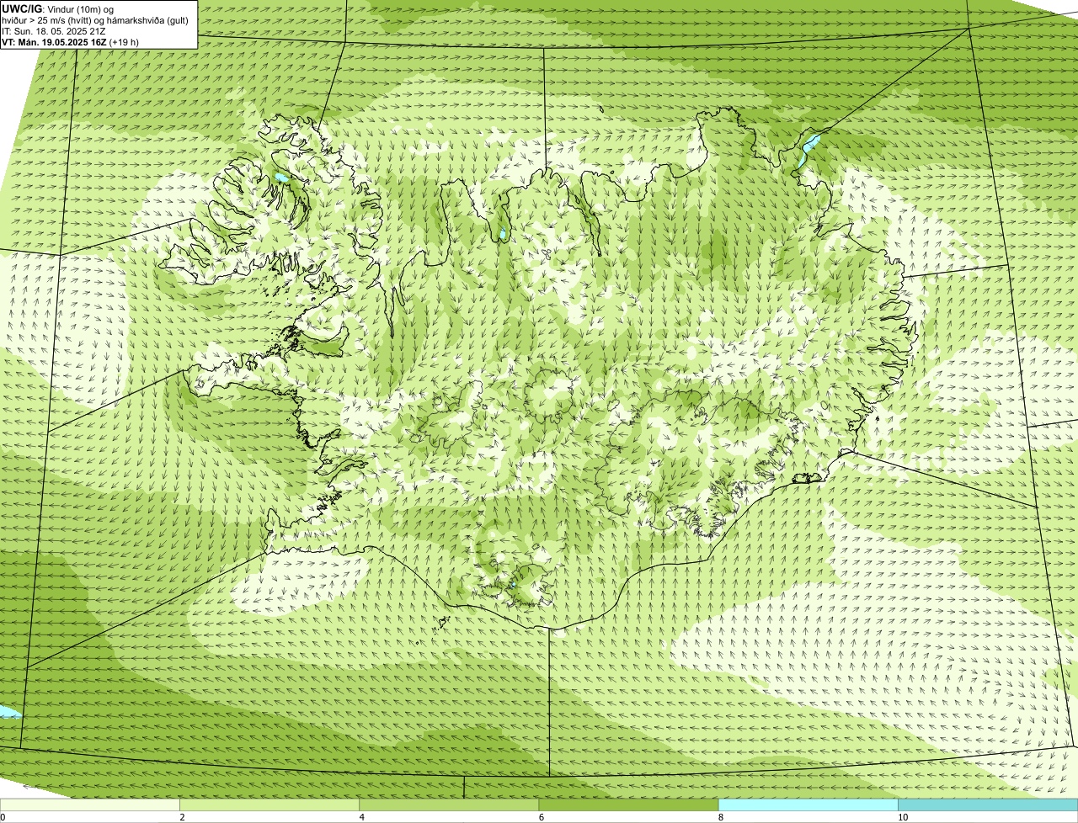This screenshot has height=823, width=1078.
Task: Click the "2" label on the color scale
Action: (182, 817)
